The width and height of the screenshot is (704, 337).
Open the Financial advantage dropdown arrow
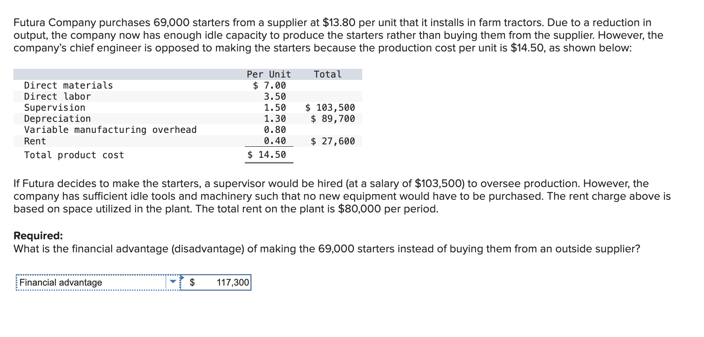[x=173, y=282]
